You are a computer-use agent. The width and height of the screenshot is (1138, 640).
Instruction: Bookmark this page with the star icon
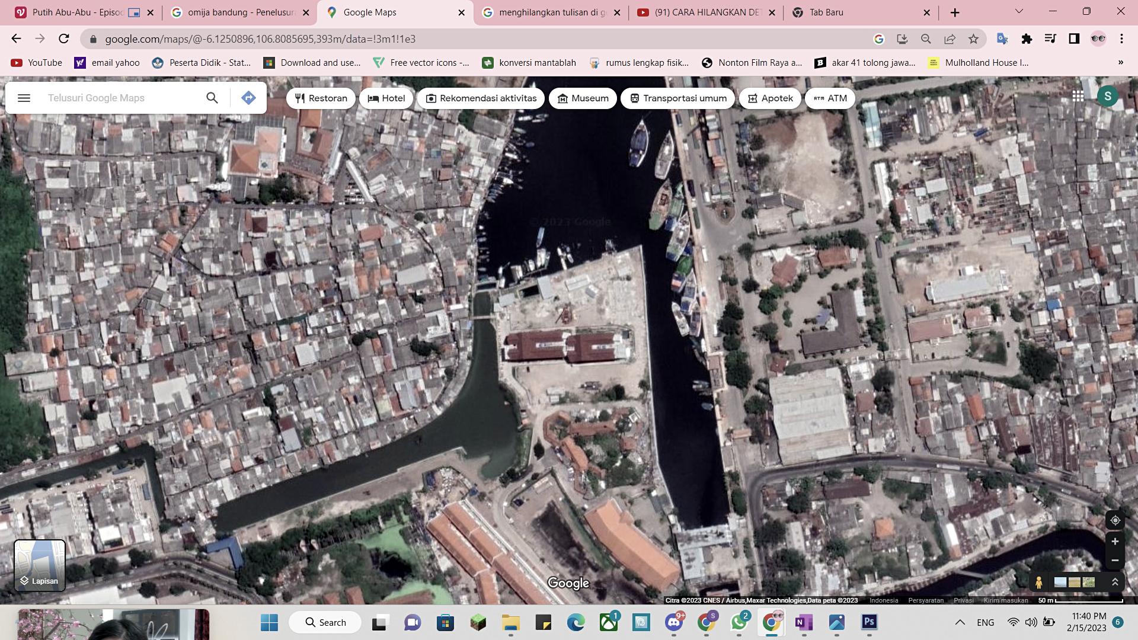point(973,39)
